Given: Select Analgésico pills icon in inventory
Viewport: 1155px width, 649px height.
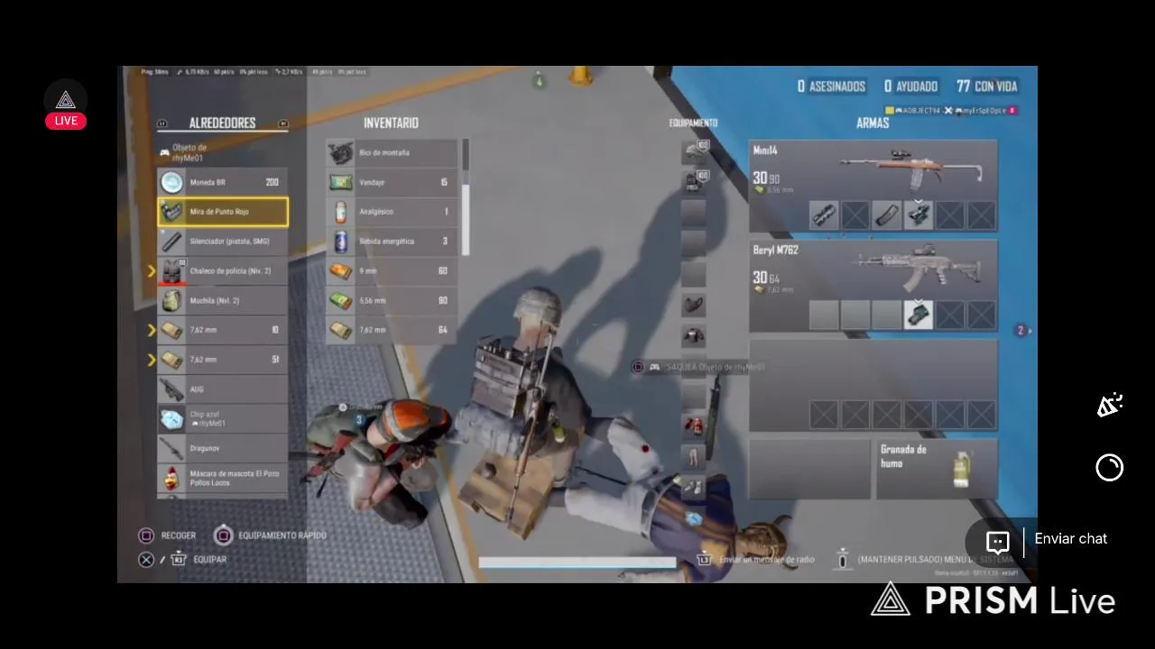Looking at the screenshot, I should pyautogui.click(x=340, y=212).
